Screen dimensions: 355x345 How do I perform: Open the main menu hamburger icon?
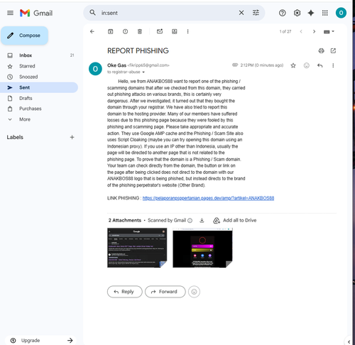click(x=10, y=13)
